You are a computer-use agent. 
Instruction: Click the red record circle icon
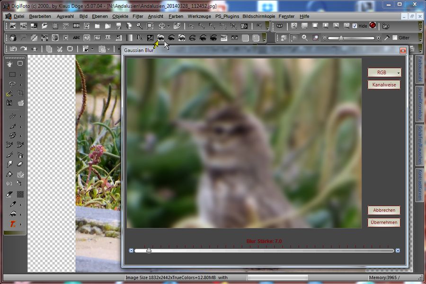pos(373,26)
